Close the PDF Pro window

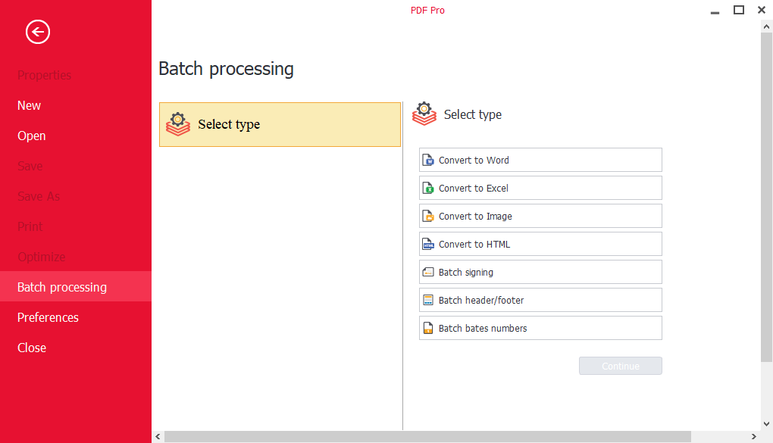tap(762, 10)
